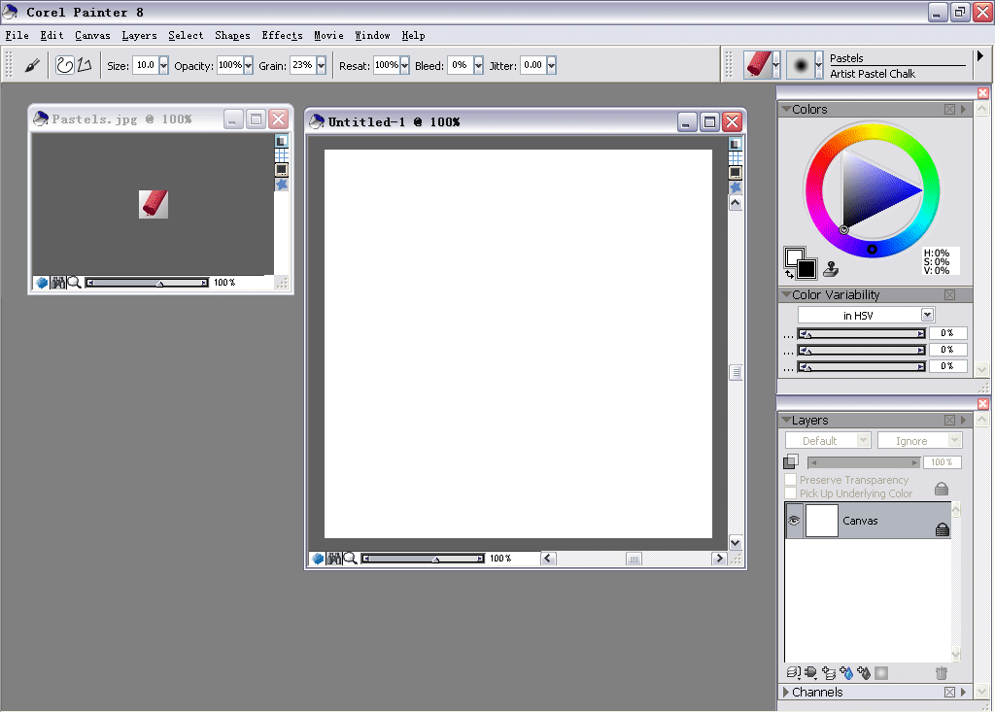This screenshot has height=713, width=995.
Task: Click the Layer Commands icon in Layers palette
Action: click(793, 672)
